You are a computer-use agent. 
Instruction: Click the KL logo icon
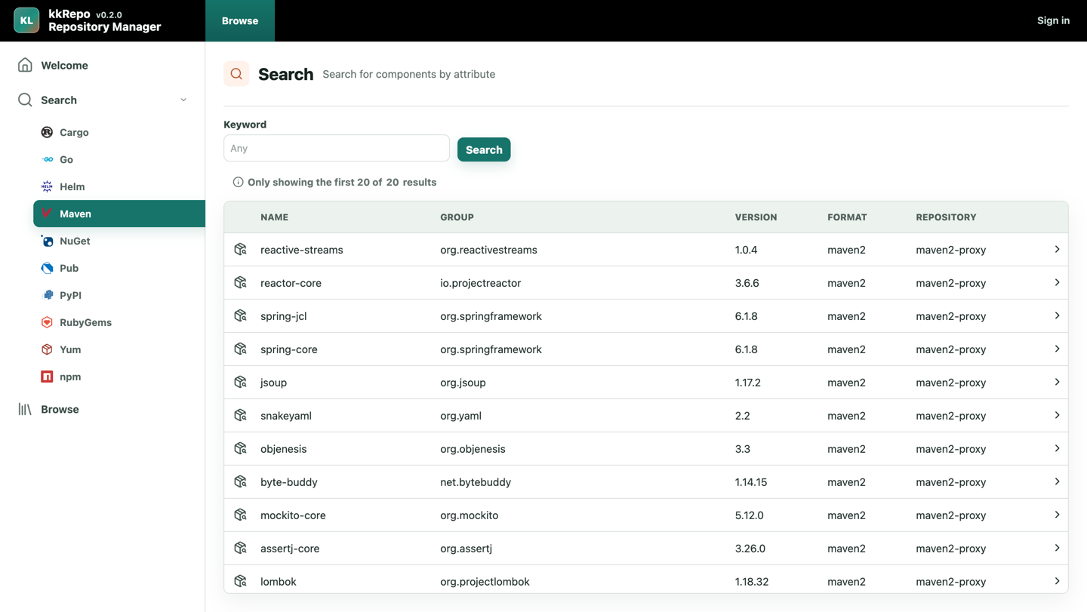coord(26,20)
